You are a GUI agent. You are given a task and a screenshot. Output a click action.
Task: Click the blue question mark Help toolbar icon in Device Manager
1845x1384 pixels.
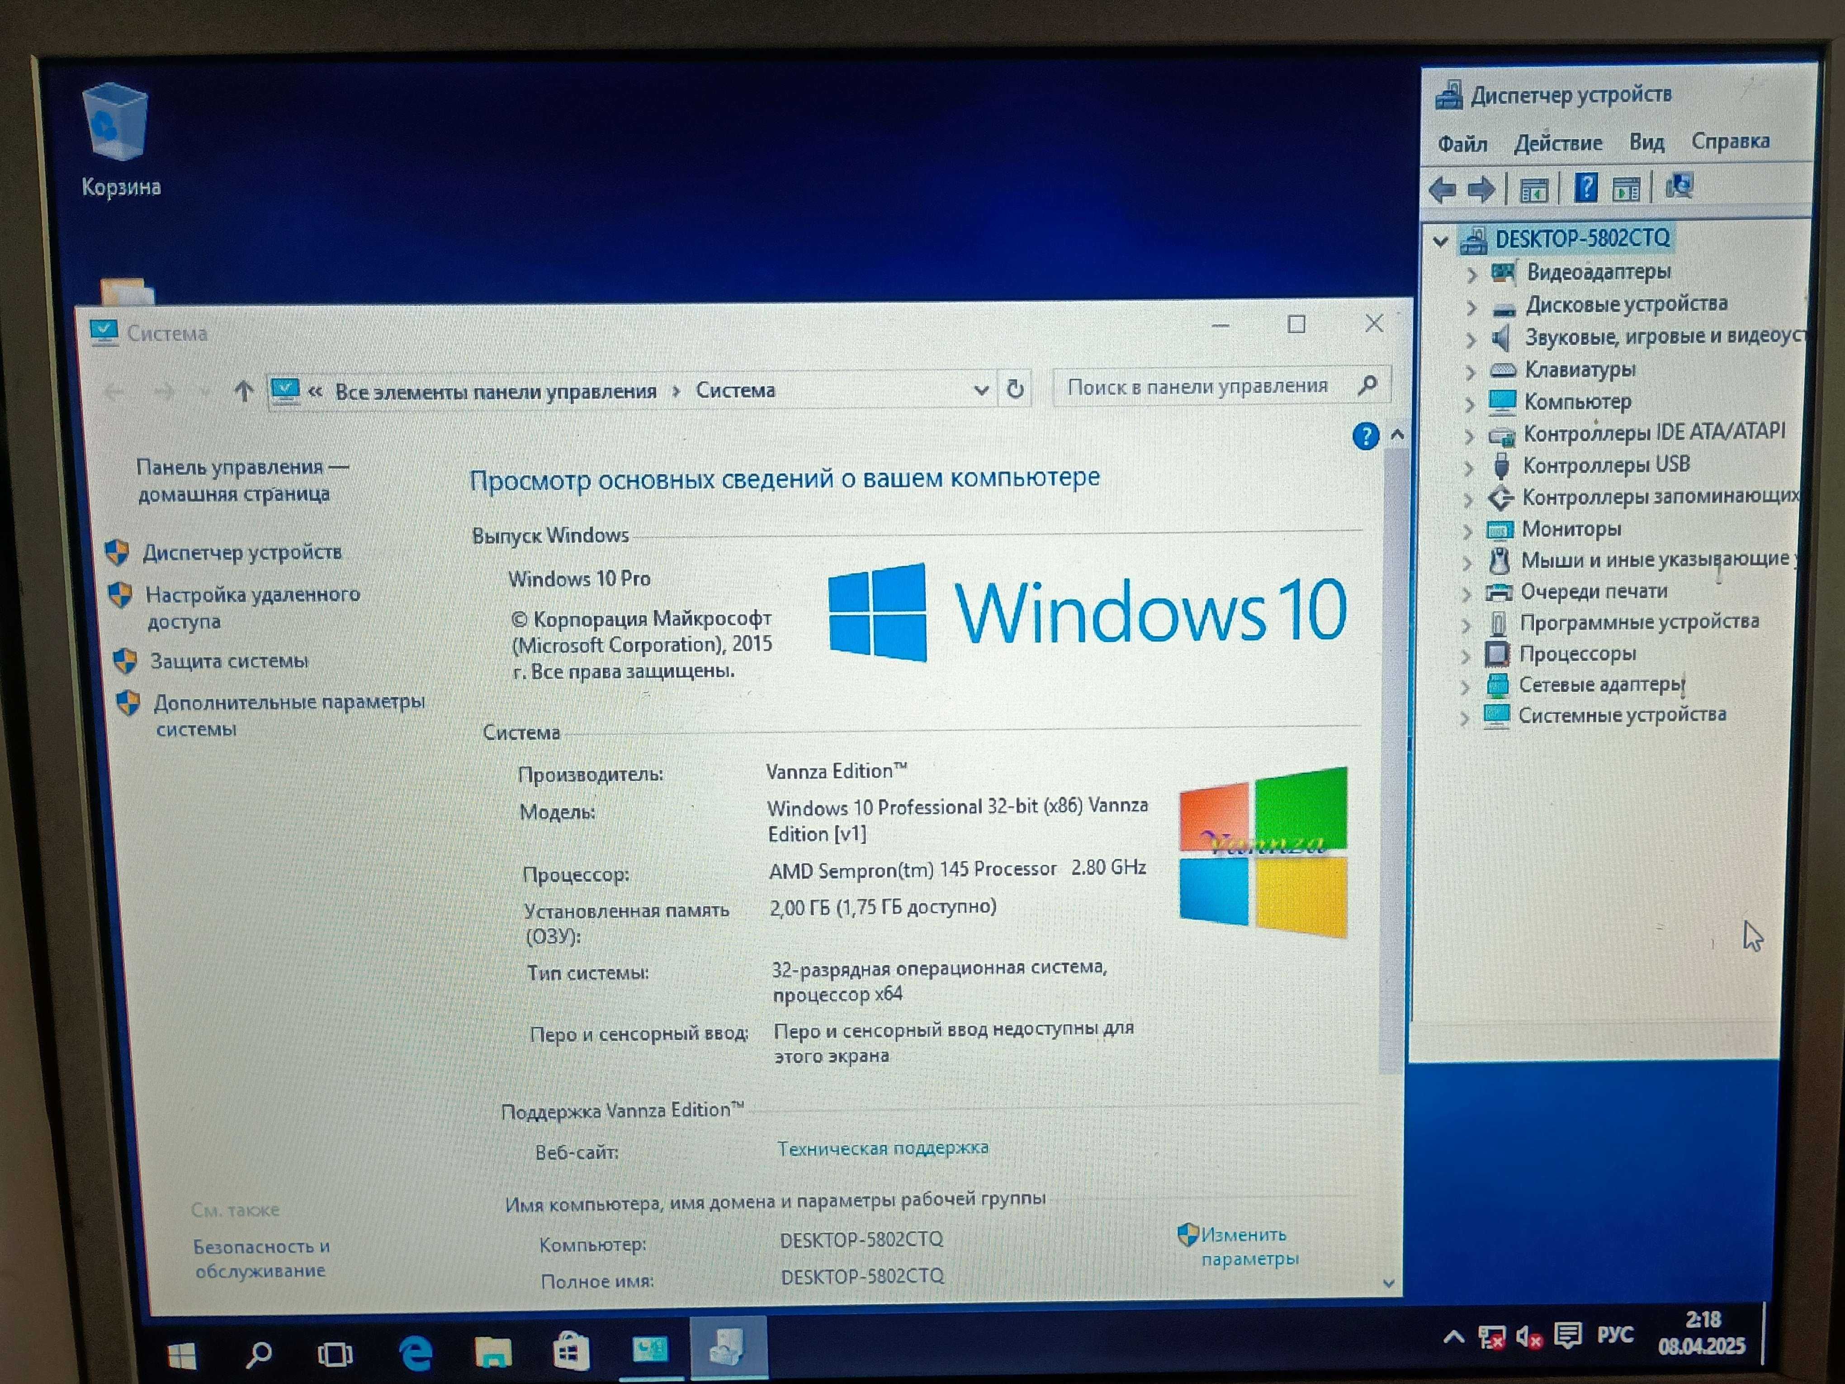click(1585, 188)
